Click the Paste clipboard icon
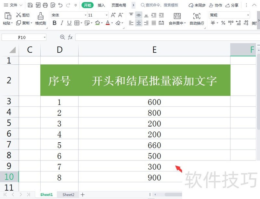260x199 pixels. click(x=7, y=16)
